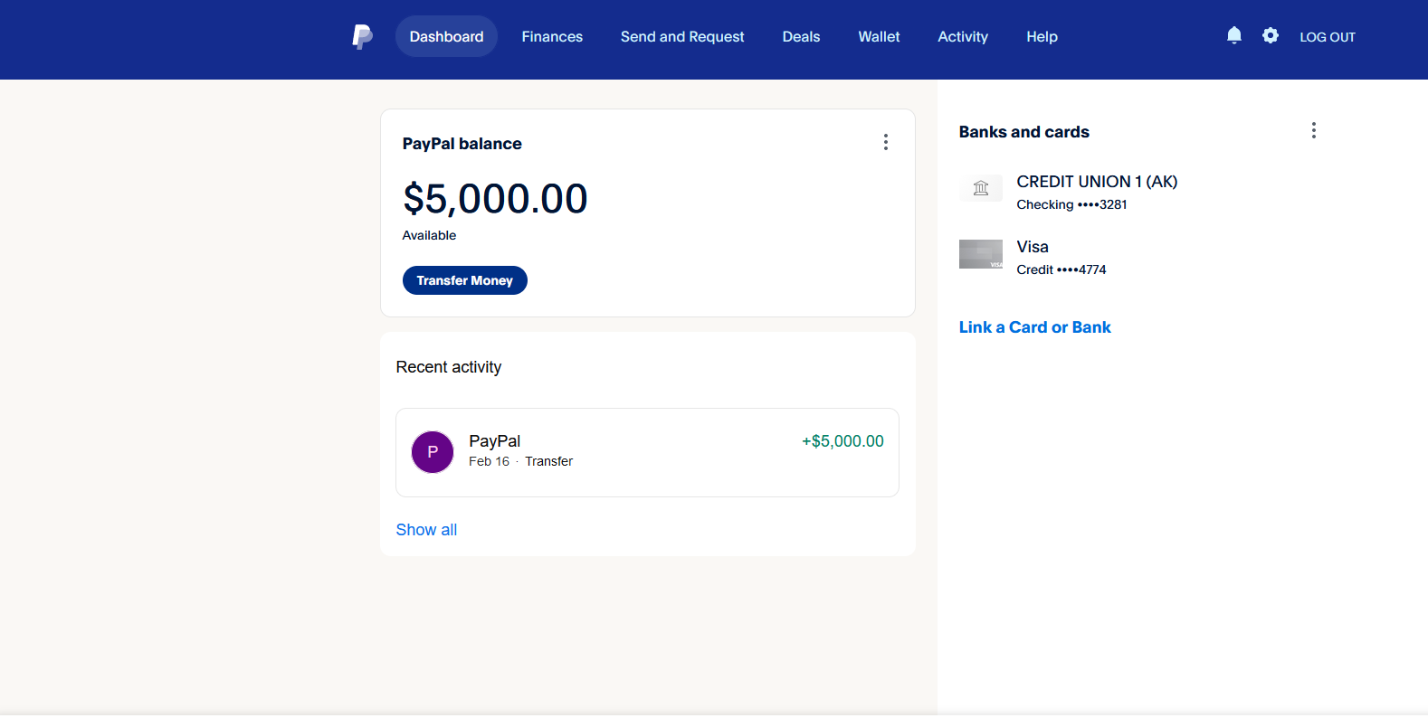
Task: Open Banks and cards more options menu
Action: tap(1314, 130)
